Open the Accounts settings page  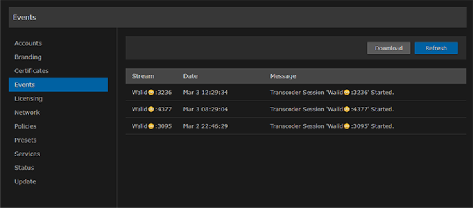[28, 44]
